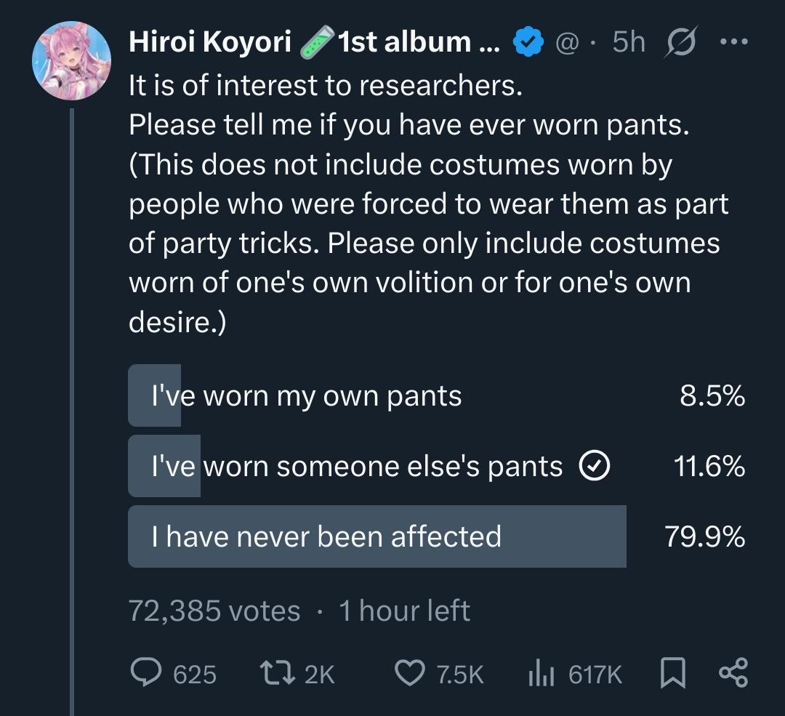Screen dimensions: 785x716
Task: Select "I've worn my own pants" option
Action: pos(306,396)
